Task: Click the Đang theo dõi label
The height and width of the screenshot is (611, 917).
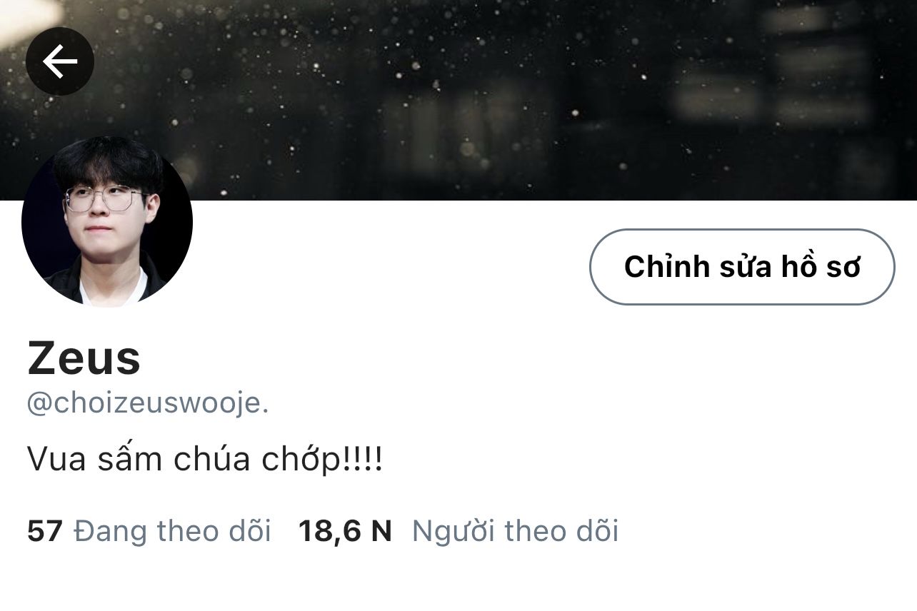Action: 172,532
